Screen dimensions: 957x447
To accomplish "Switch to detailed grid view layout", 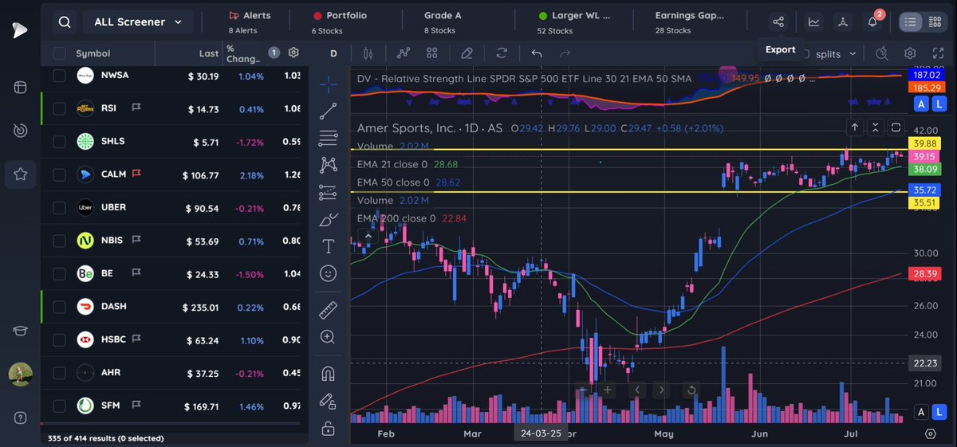I will pos(935,22).
